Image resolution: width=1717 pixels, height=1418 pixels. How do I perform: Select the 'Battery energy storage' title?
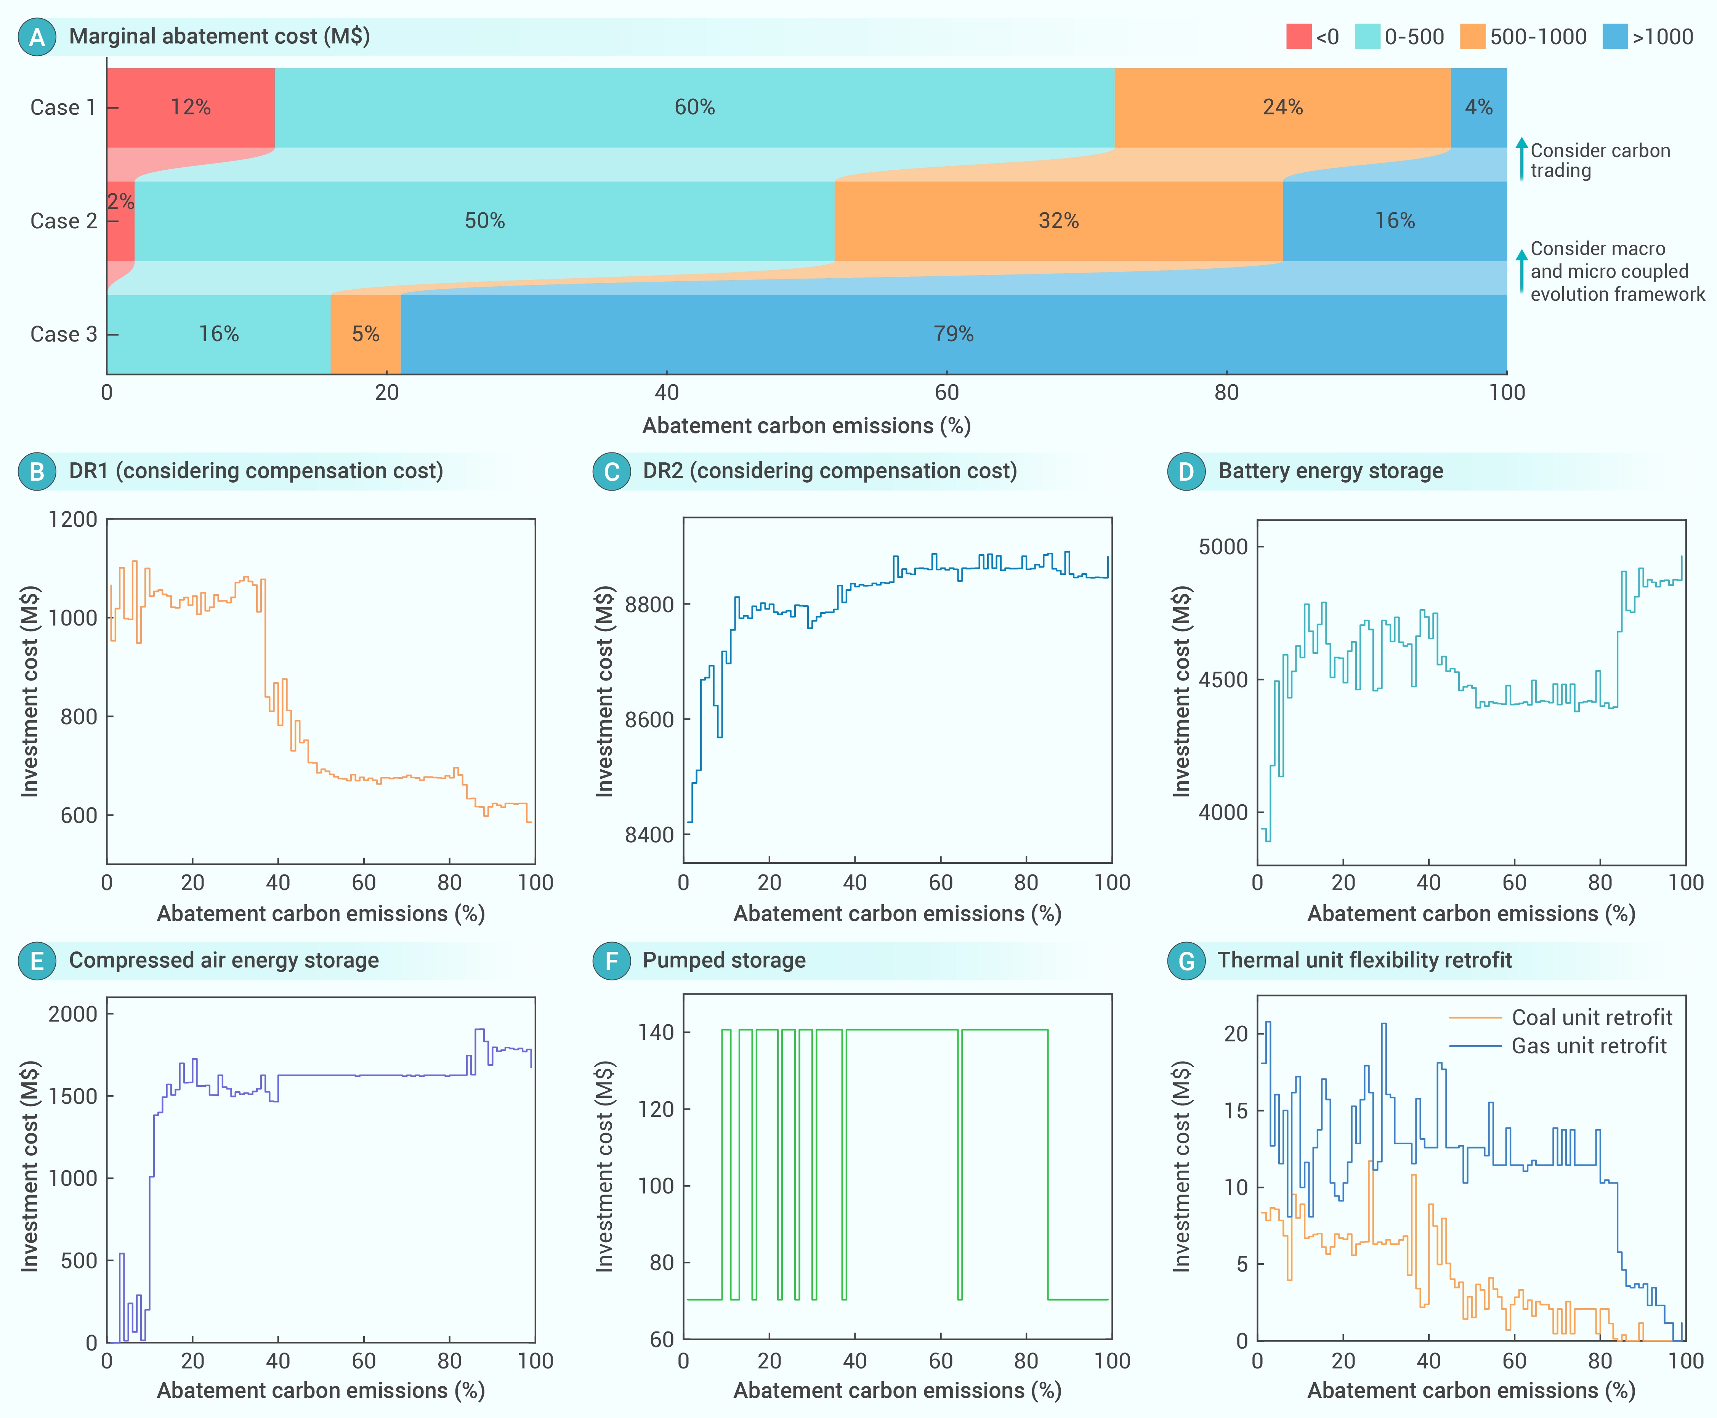point(1331,471)
